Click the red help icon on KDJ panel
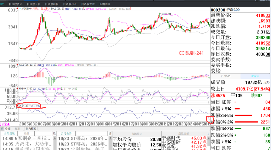Screen dimensions: 271x150 tap(17, 88)
